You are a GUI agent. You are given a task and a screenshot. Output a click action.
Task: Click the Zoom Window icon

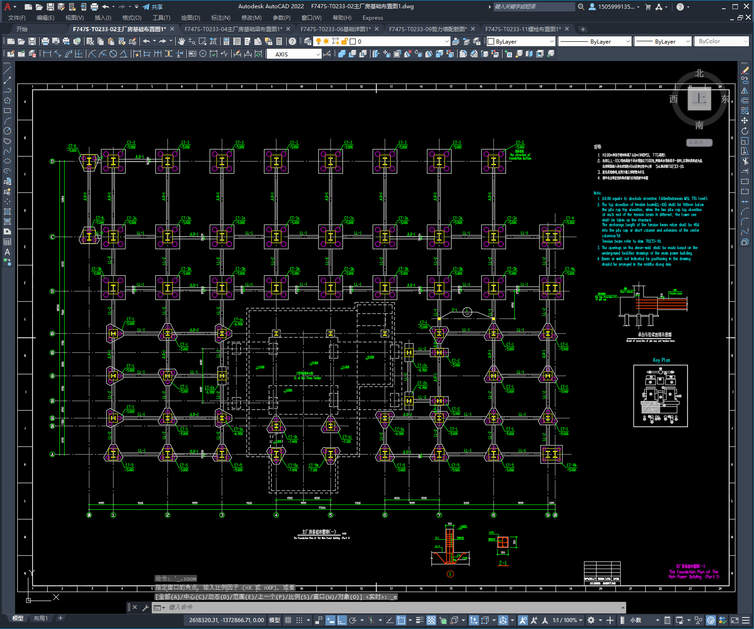[203, 41]
